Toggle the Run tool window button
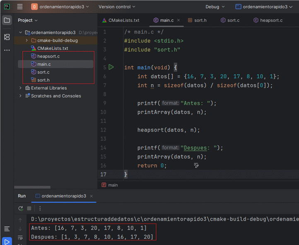This screenshot has height=245, width=299. click(x=7, y=241)
